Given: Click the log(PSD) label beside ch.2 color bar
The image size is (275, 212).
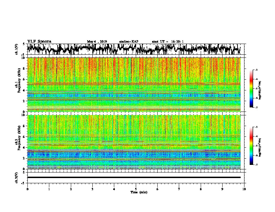Looking at the screenshot, I should [x=260, y=147].
